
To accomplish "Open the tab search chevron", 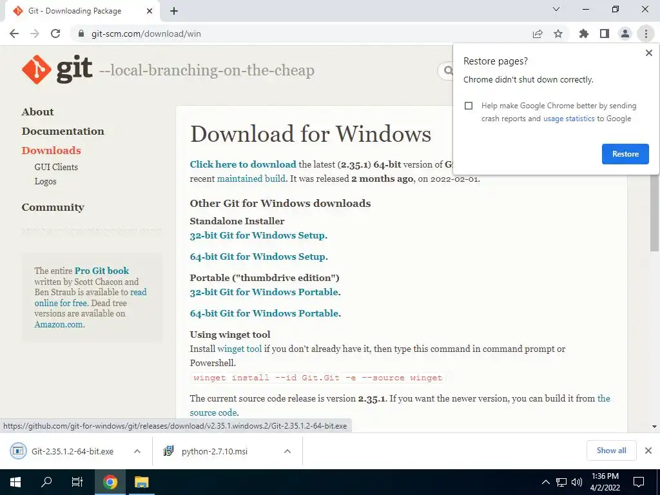I will 556,9.
